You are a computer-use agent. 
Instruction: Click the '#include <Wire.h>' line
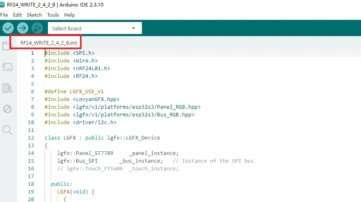[71, 60]
